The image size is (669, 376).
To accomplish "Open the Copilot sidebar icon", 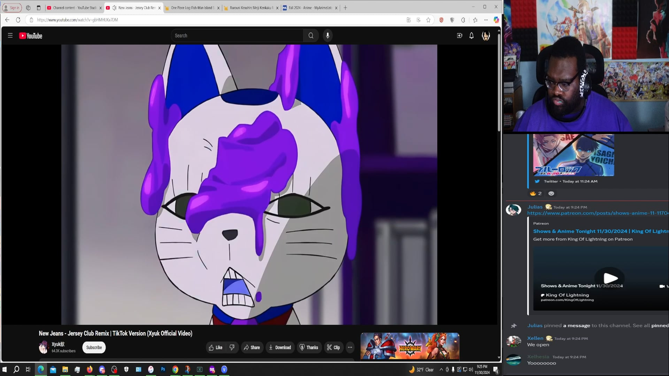I will 496,20.
